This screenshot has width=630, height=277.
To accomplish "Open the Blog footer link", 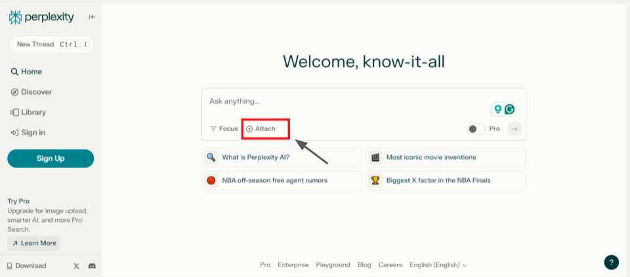I will pos(364,265).
